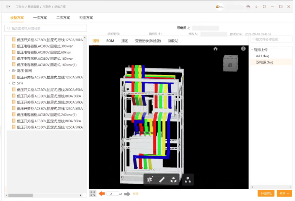
Task: Open the model structure tree icon
Action: [x=188, y=180]
